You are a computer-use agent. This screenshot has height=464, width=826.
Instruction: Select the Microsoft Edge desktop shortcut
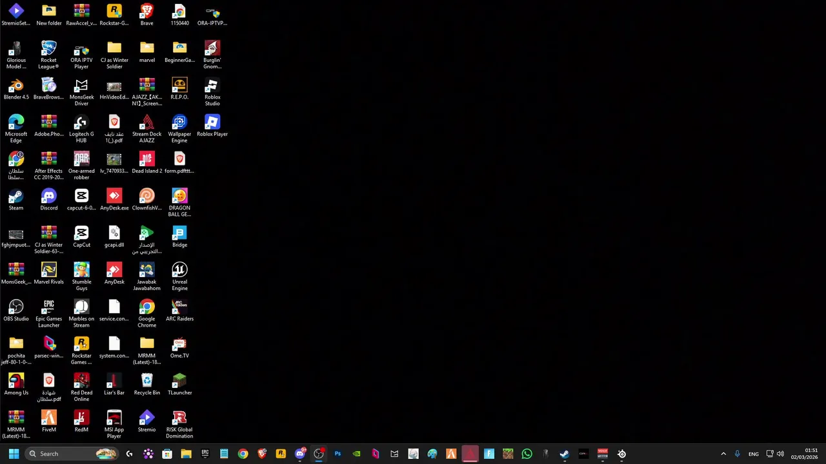pos(16,129)
